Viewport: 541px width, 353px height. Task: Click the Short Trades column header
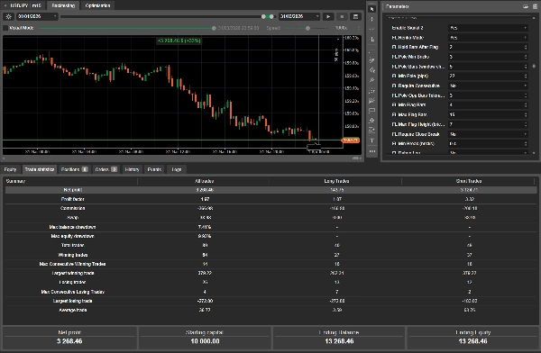tap(469, 181)
